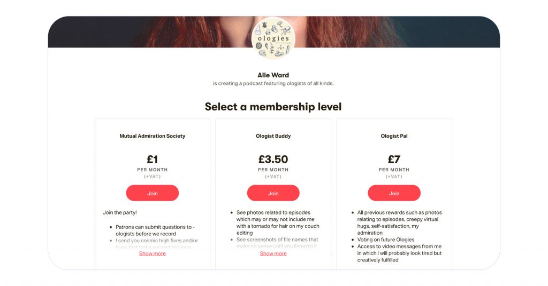The width and height of the screenshot is (548, 286).
Task: Click the £7 per month price
Action: 394,159
